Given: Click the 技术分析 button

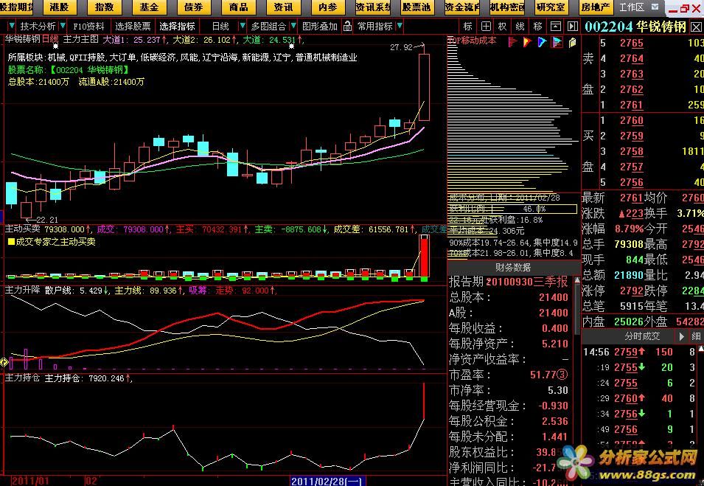Looking at the screenshot, I should (x=38, y=27).
